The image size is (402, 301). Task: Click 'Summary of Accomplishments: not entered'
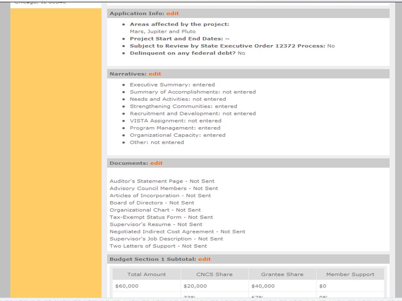coord(193,92)
